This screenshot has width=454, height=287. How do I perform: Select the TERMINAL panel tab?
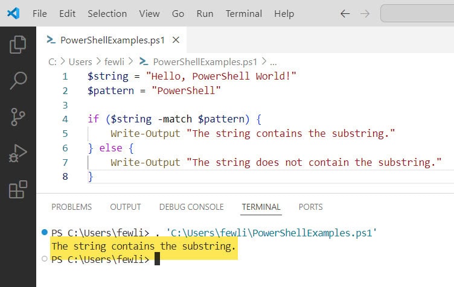point(261,207)
